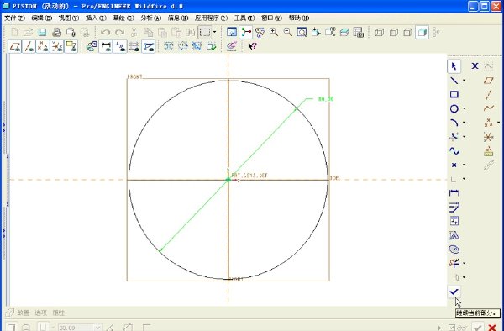Click the red X cancel feature button
Screen dimensions: 504x331
(492, 328)
